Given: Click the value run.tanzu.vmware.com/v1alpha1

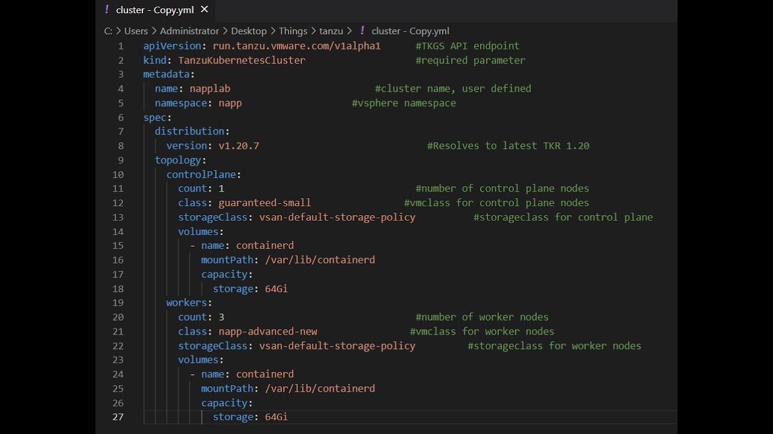Looking at the screenshot, I should click(297, 46).
